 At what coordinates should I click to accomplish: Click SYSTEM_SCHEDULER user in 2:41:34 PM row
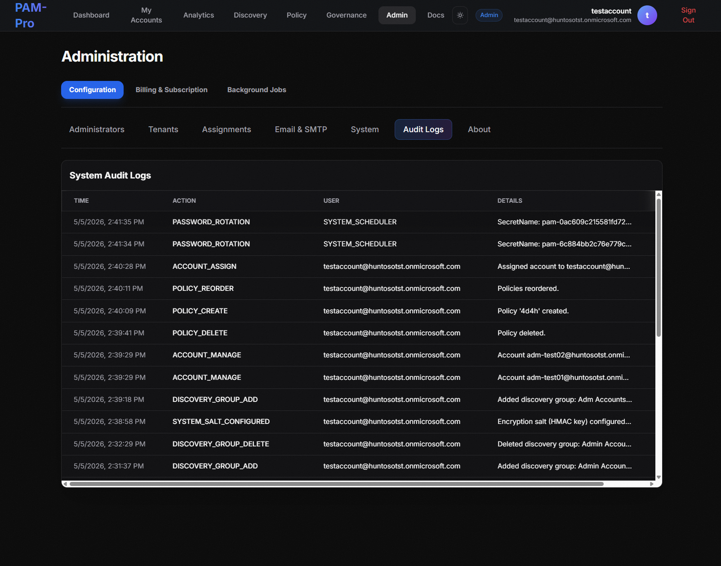[x=360, y=244]
